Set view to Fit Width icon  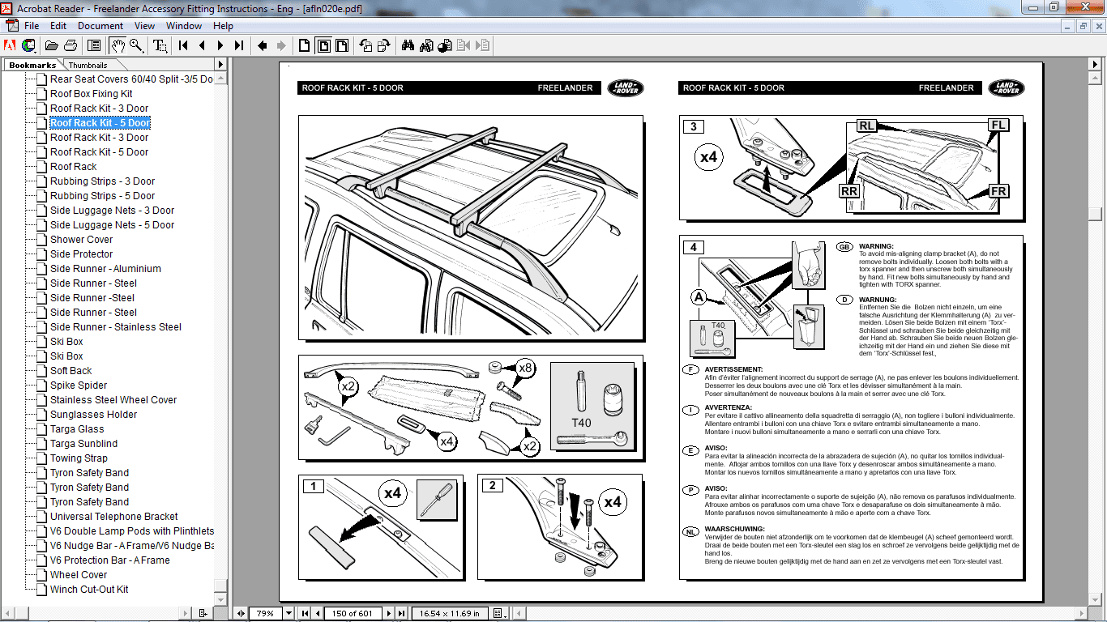coord(342,45)
